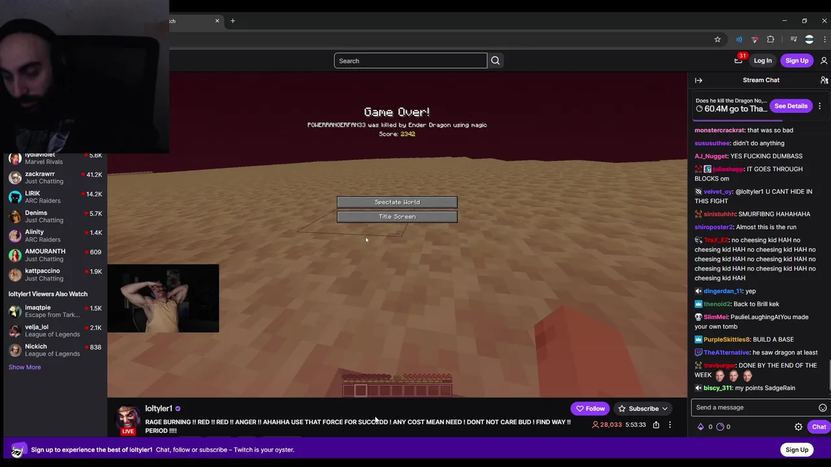Image resolution: width=831 pixels, height=467 pixels.
Task: Click Sign Up in the bottom banner
Action: tap(797, 449)
